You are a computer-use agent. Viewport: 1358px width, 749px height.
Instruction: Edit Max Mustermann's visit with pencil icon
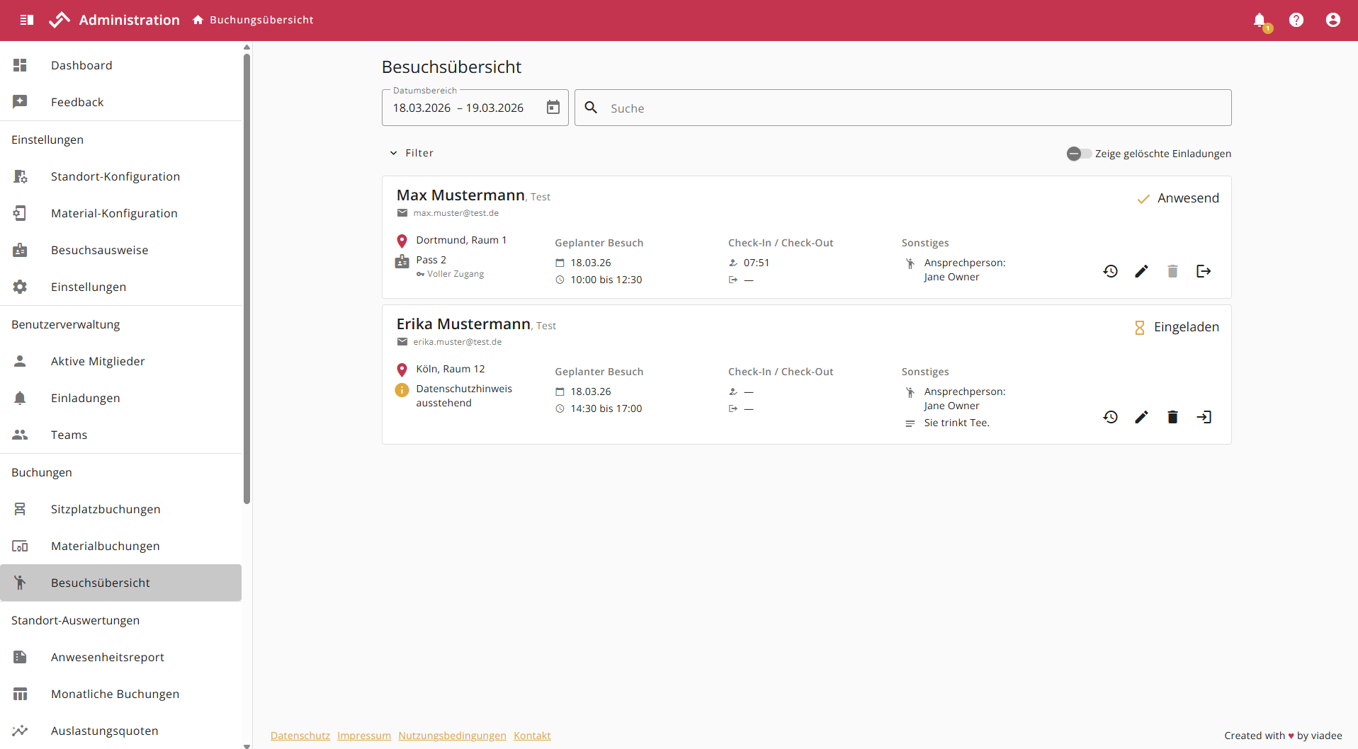click(x=1141, y=271)
